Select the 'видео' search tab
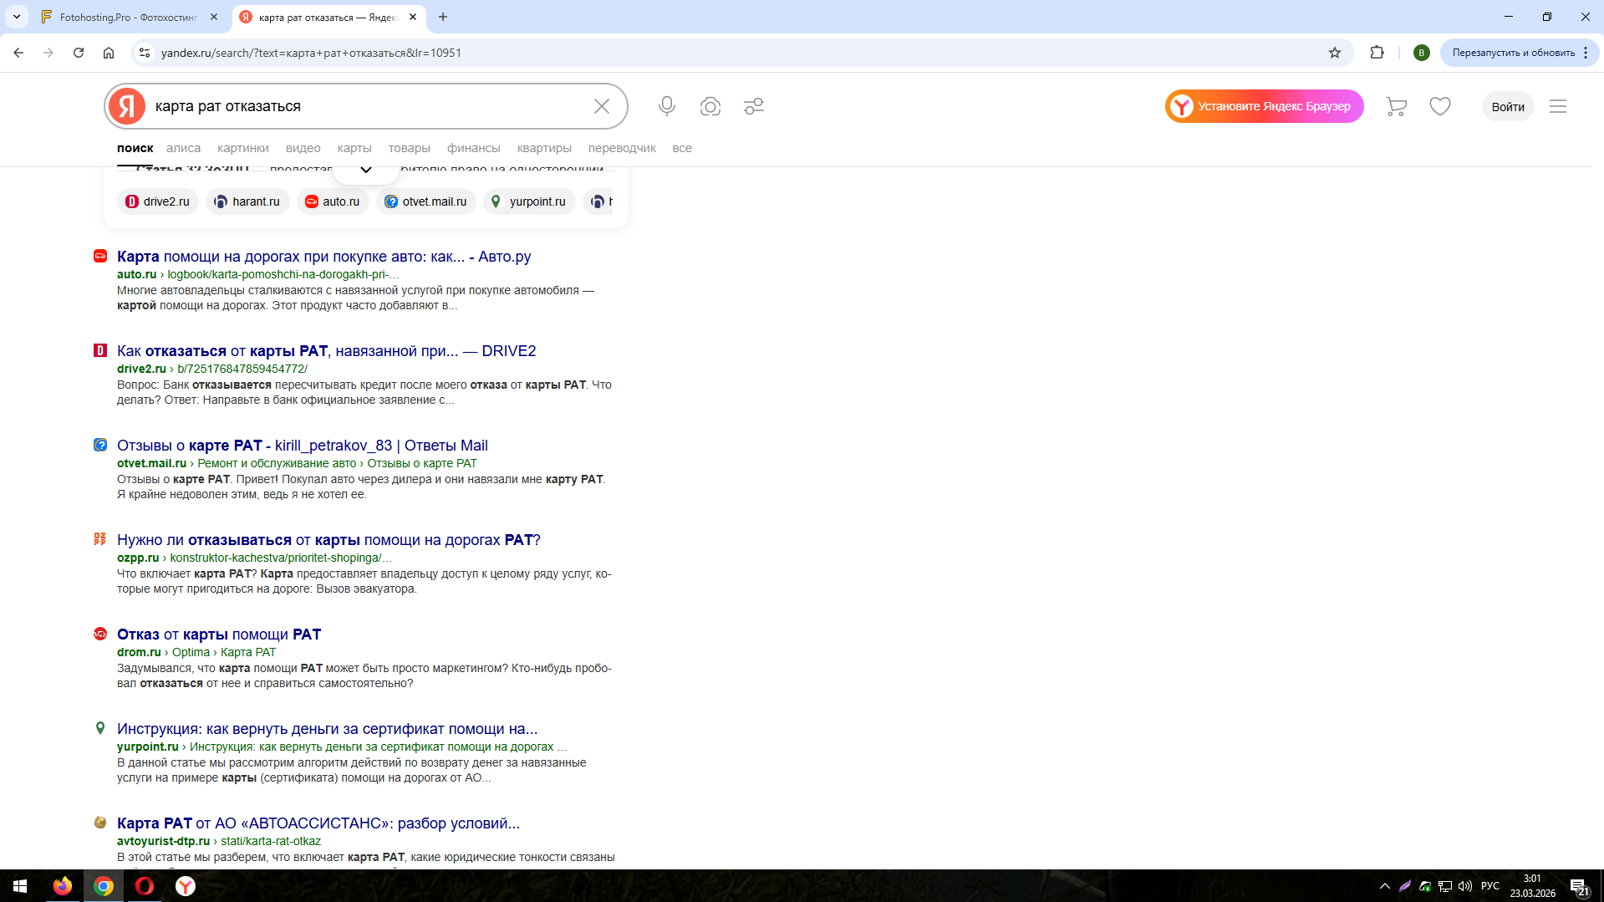 303,148
